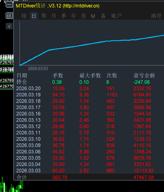Click the 移 move button
164x192 pixels.
tap(9, 16)
